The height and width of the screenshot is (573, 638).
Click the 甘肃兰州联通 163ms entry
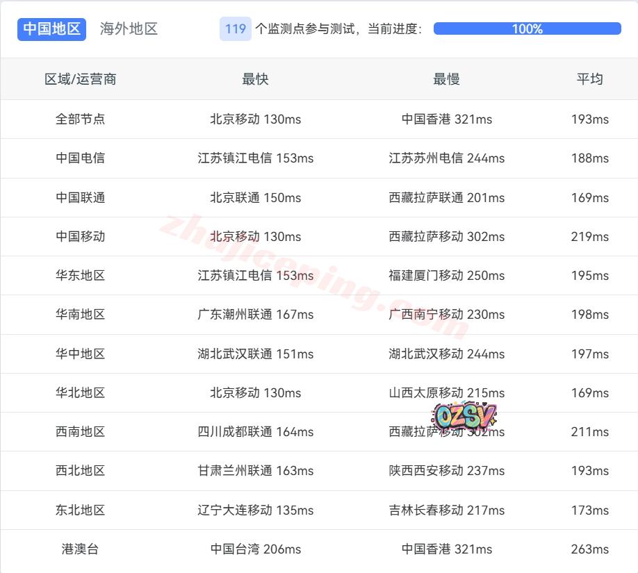(255, 471)
